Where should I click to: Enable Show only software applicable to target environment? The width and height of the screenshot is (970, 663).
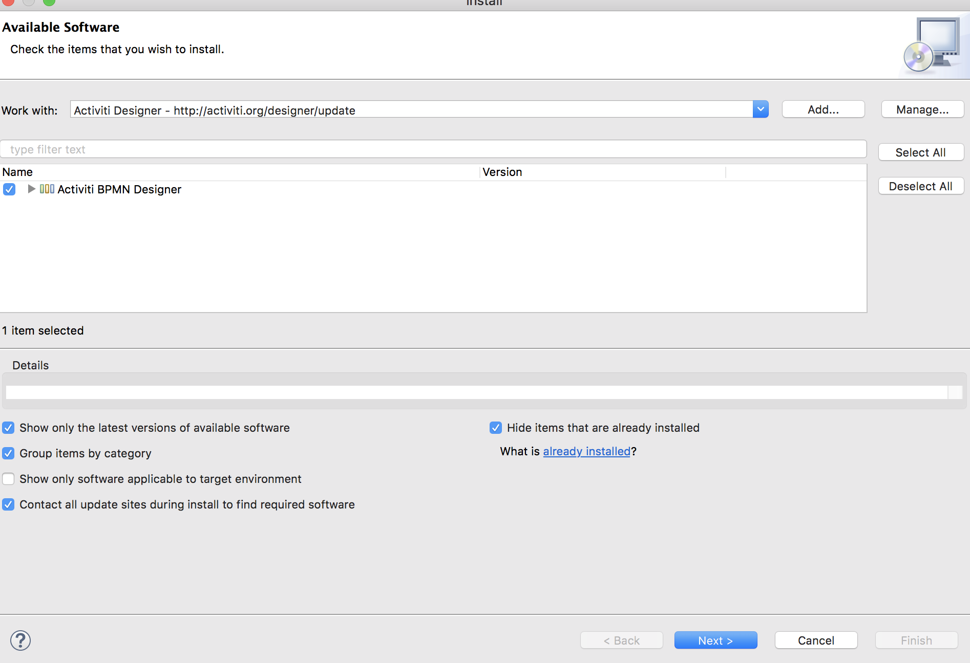point(8,479)
